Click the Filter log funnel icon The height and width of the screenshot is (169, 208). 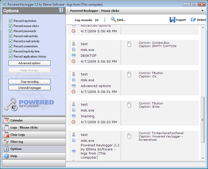(x=6, y=142)
